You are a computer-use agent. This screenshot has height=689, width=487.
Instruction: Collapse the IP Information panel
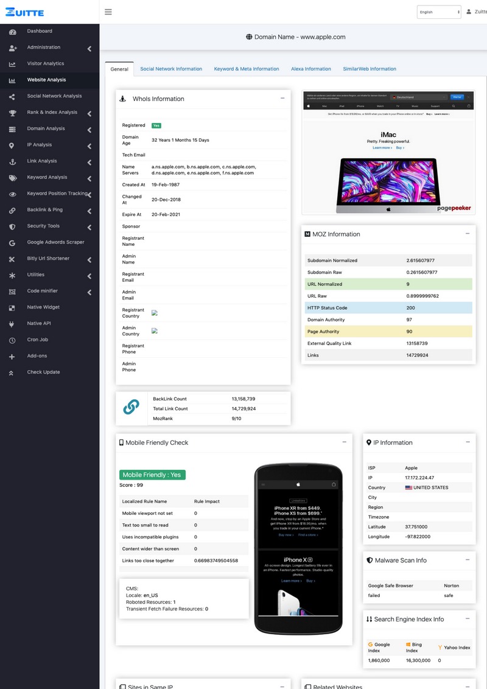[468, 442]
